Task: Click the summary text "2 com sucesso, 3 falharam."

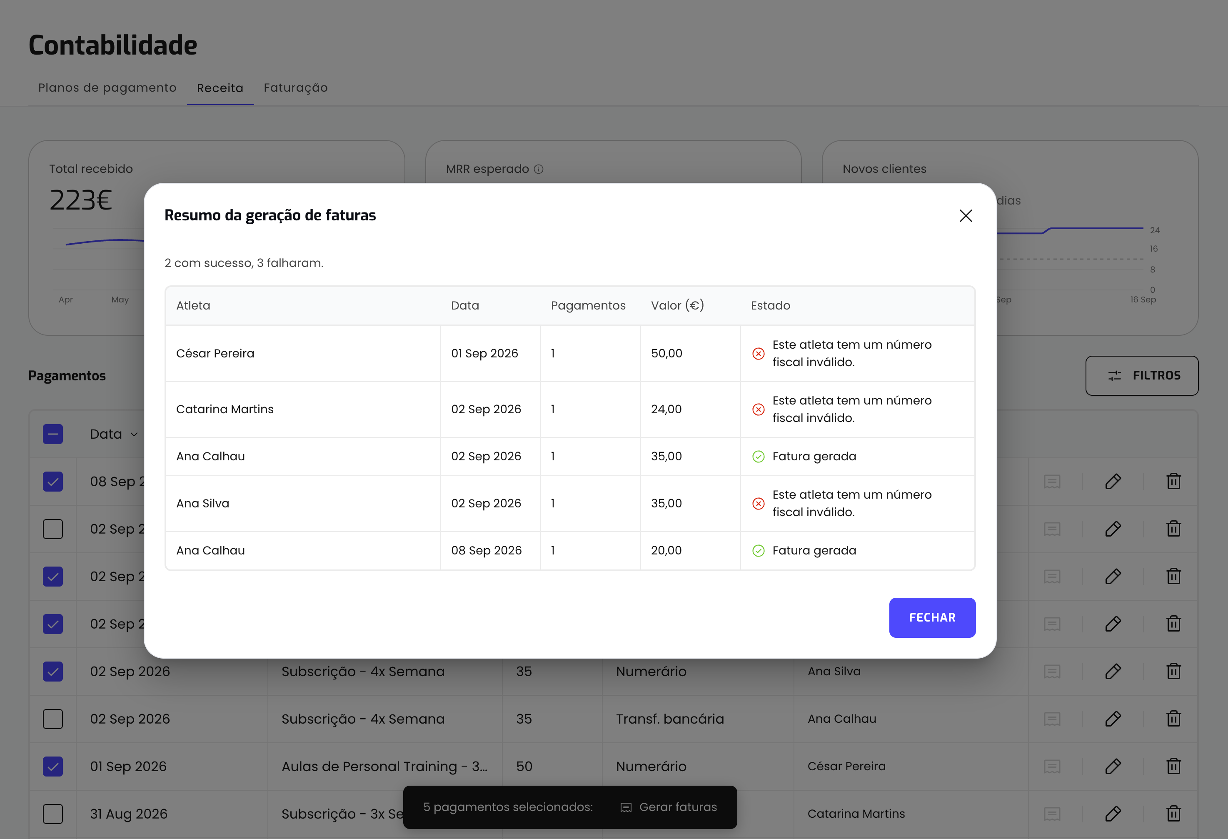Action: [x=244, y=263]
